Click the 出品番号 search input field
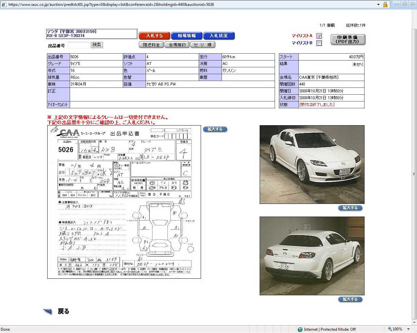 (78, 45)
